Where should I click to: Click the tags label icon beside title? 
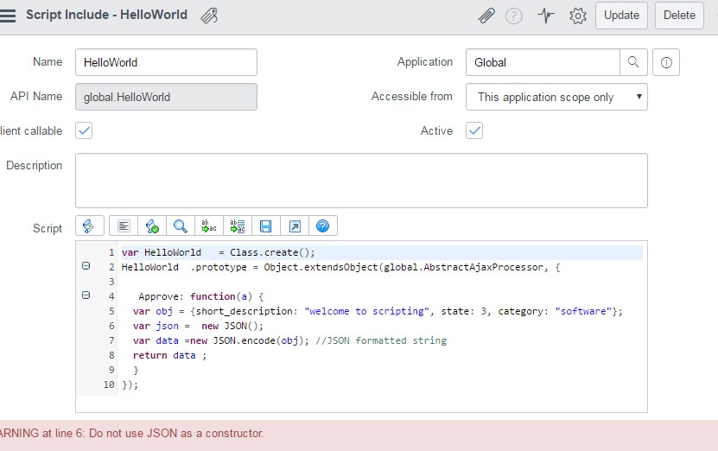coord(209,16)
